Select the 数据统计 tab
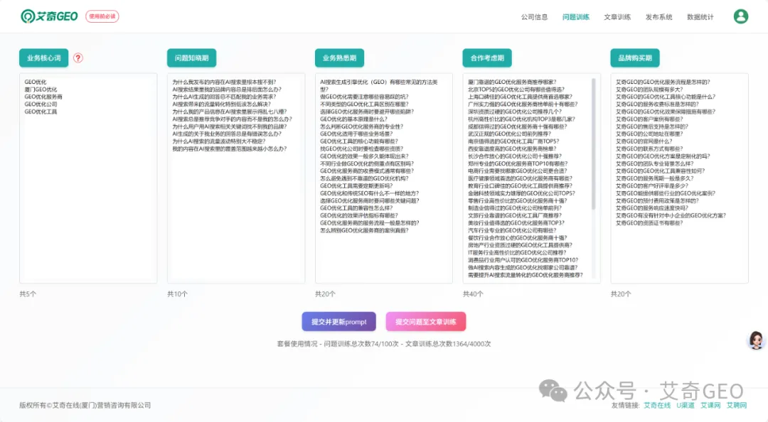 700,17
